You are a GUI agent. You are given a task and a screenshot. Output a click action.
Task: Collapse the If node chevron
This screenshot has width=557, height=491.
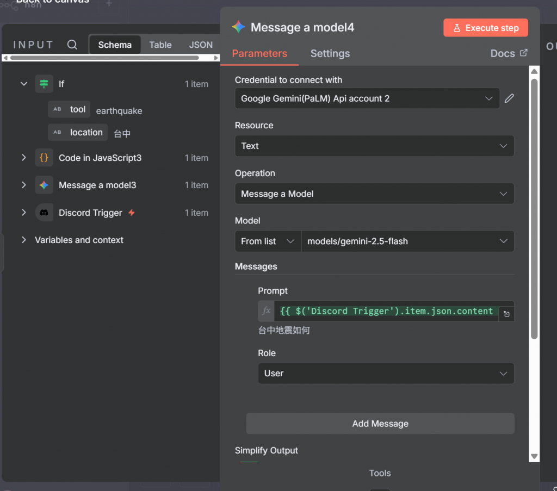[x=24, y=84]
